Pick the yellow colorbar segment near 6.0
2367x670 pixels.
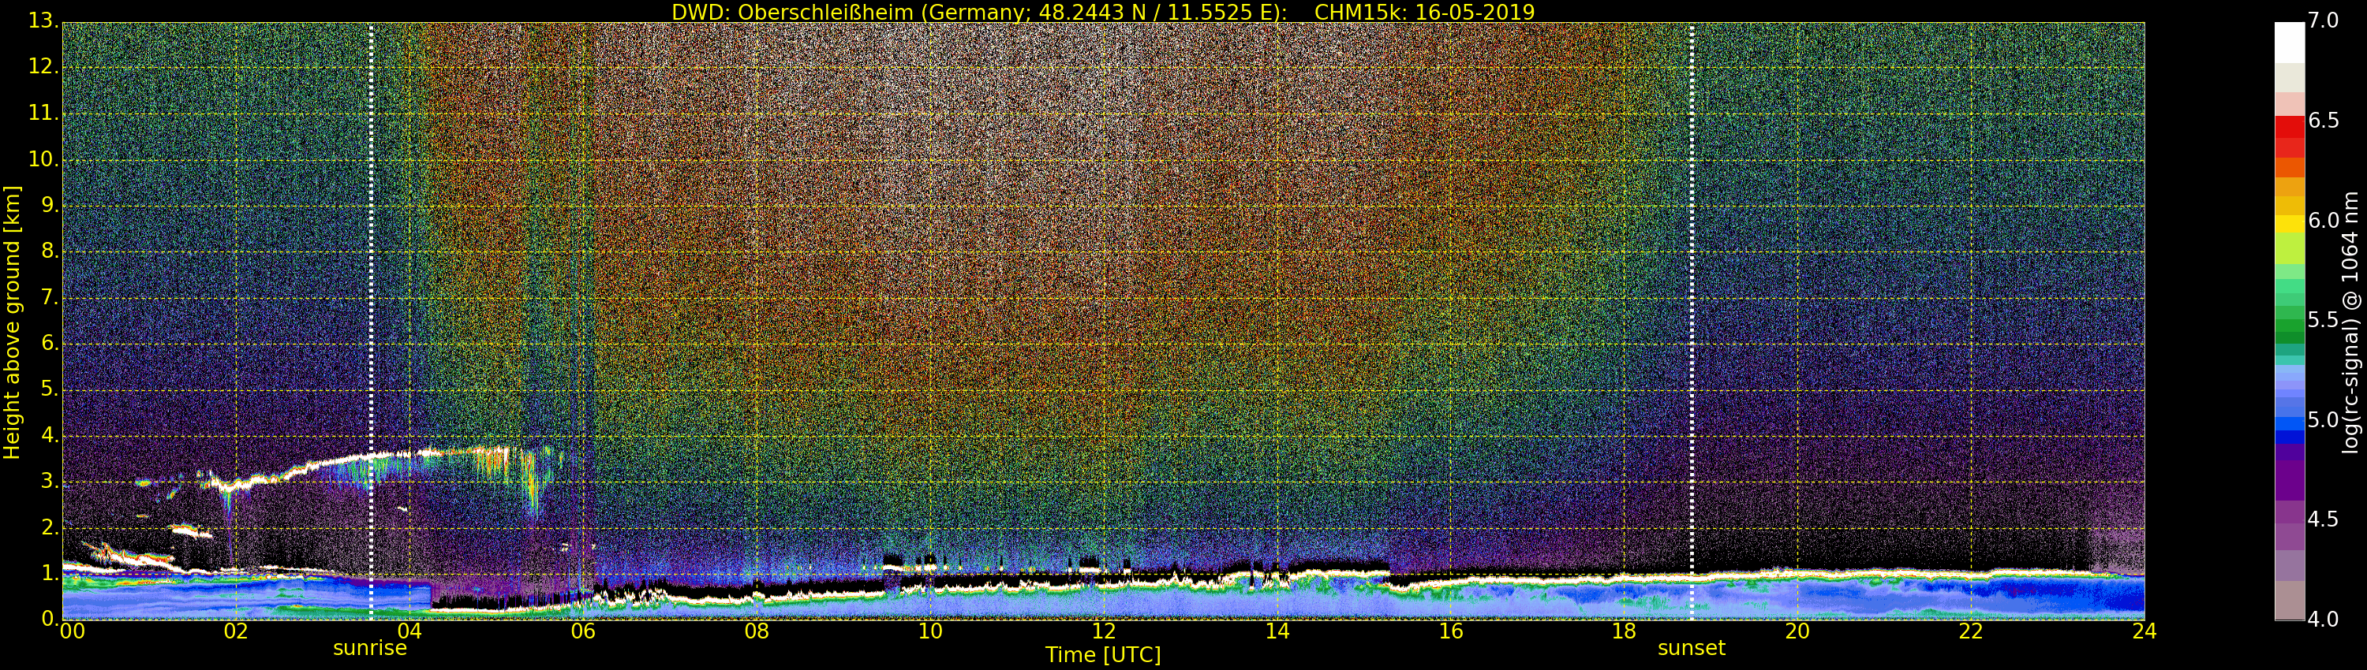pyautogui.click(x=2289, y=222)
